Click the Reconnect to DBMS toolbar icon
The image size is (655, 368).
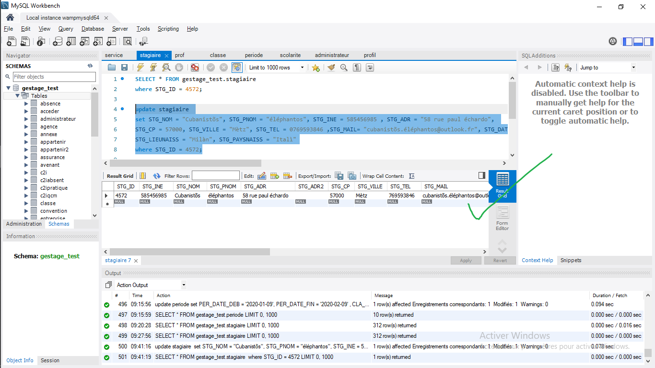143,42
